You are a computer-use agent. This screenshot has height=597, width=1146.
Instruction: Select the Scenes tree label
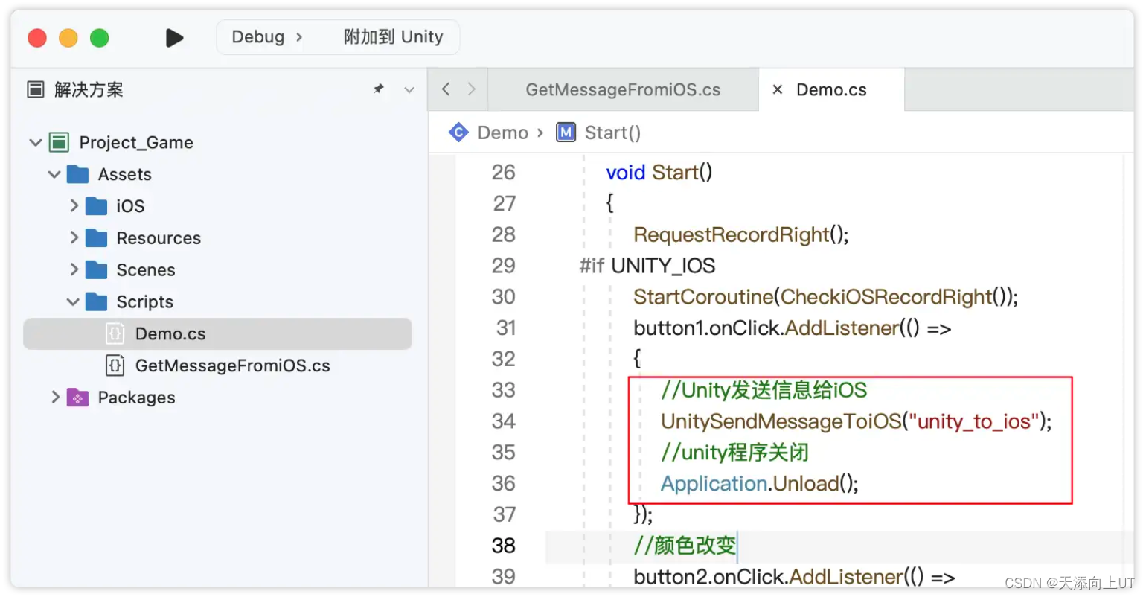[x=146, y=270]
